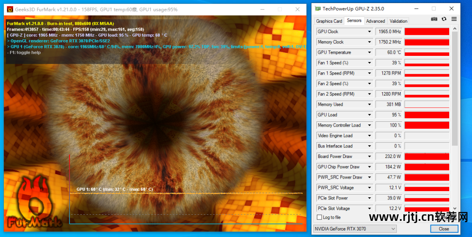472x237 pixels.
Task: Minimize the GPU-Z window
Action: pyautogui.click(x=416, y=8)
